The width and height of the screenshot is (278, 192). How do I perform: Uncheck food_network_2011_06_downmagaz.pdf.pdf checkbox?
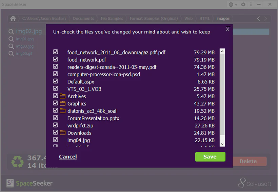56,52
